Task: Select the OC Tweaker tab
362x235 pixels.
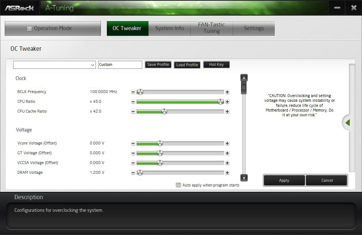Action: click(127, 28)
